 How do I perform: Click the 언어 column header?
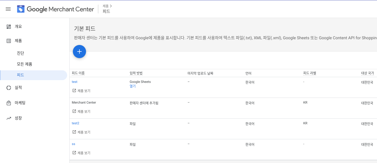248,73
